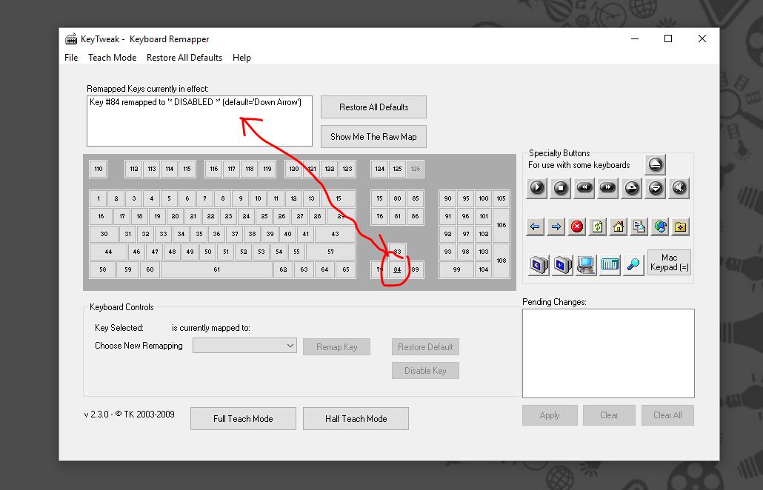Open the Teach Mode menu
The height and width of the screenshot is (490, 763).
[x=112, y=57]
